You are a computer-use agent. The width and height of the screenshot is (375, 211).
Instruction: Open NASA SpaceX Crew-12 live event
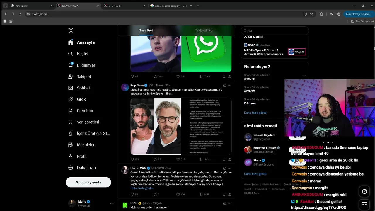(x=275, y=50)
